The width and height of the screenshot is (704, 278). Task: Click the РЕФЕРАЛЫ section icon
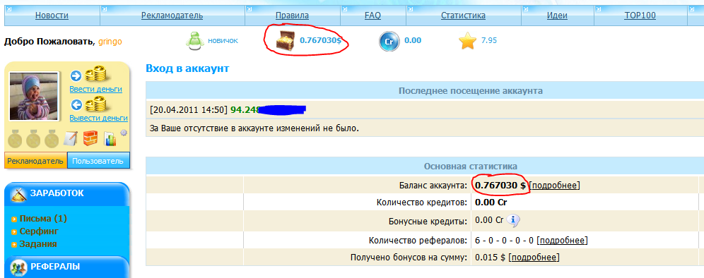click(19, 267)
